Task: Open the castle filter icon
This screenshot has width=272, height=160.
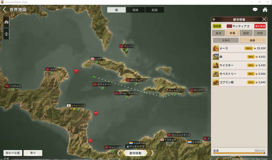Action: point(6,22)
